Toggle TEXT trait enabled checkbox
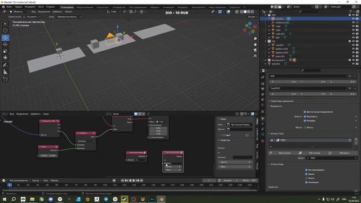 click(x=272, y=140)
